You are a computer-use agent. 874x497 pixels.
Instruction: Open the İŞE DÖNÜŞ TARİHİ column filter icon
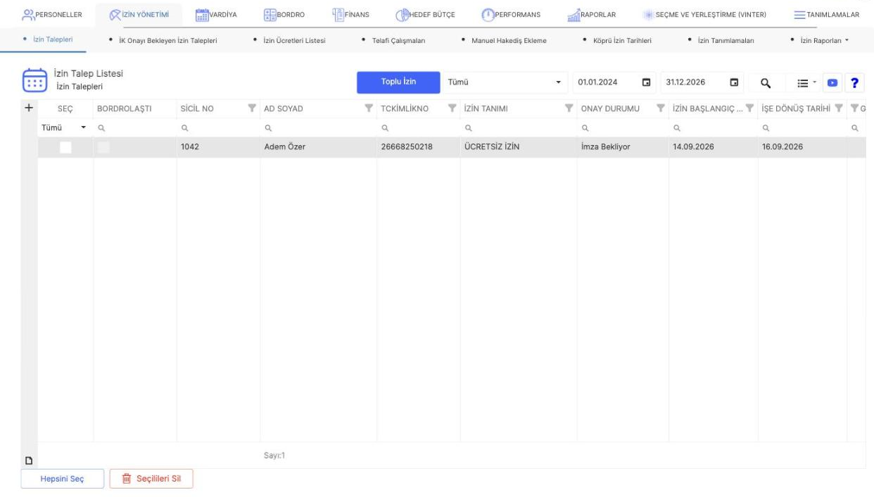tap(839, 108)
